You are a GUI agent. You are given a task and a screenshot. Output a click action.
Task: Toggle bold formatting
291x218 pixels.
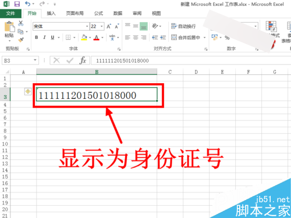36,37
